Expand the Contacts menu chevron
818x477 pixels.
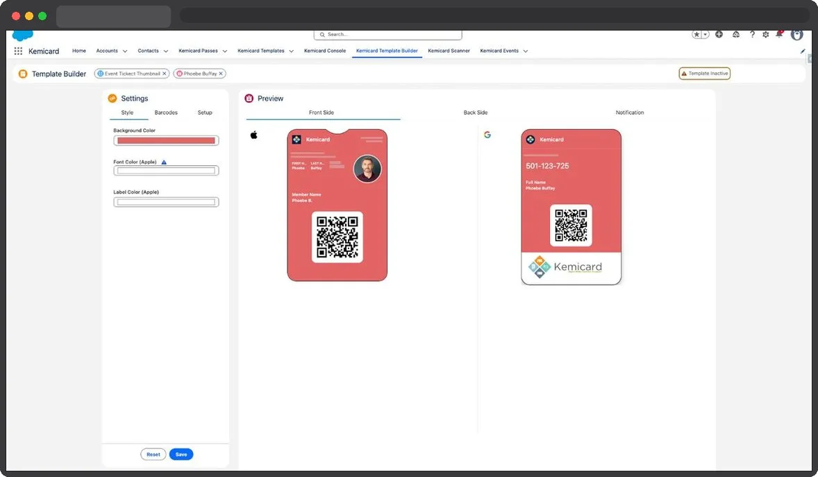point(166,51)
